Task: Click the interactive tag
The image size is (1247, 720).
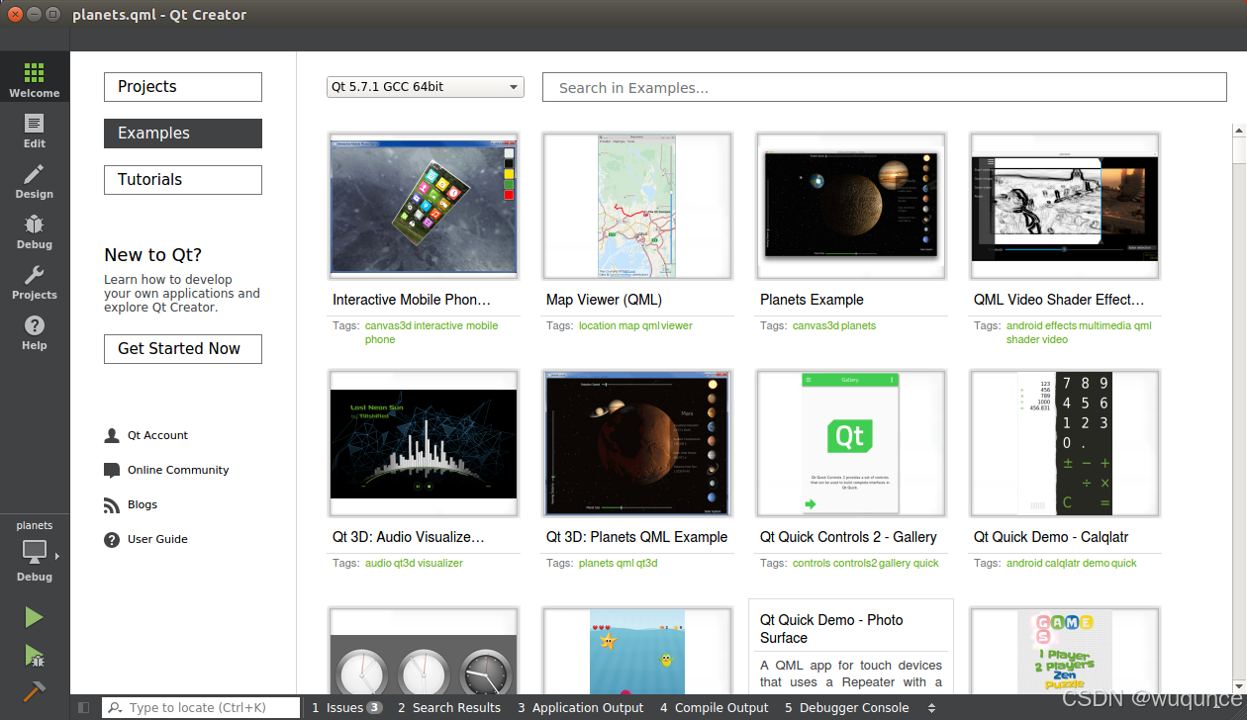Action: click(438, 325)
